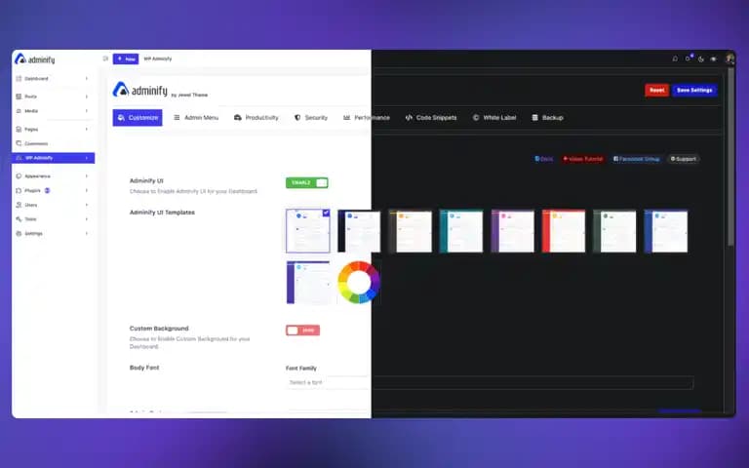Open the Facebook Group link
The height and width of the screenshot is (468, 749).
click(636, 159)
